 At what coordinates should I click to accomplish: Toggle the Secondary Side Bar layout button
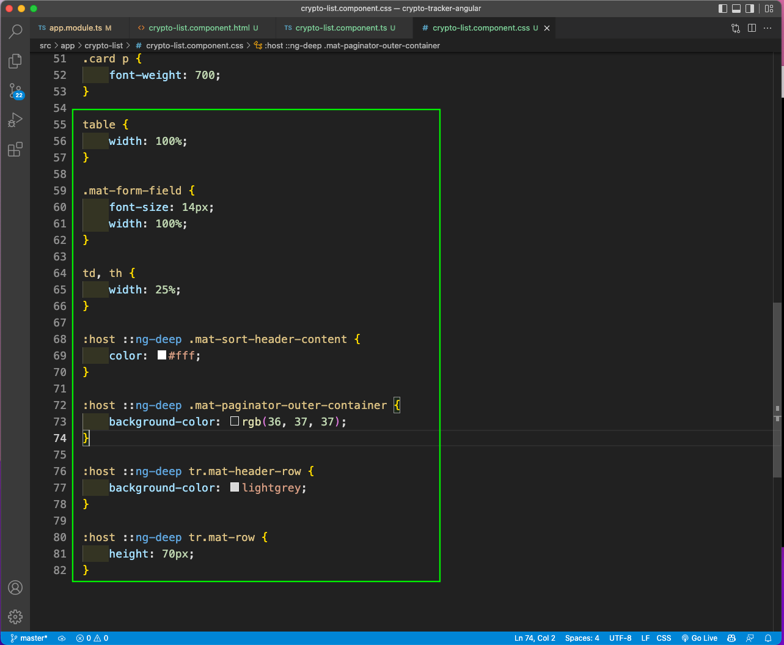(x=750, y=9)
